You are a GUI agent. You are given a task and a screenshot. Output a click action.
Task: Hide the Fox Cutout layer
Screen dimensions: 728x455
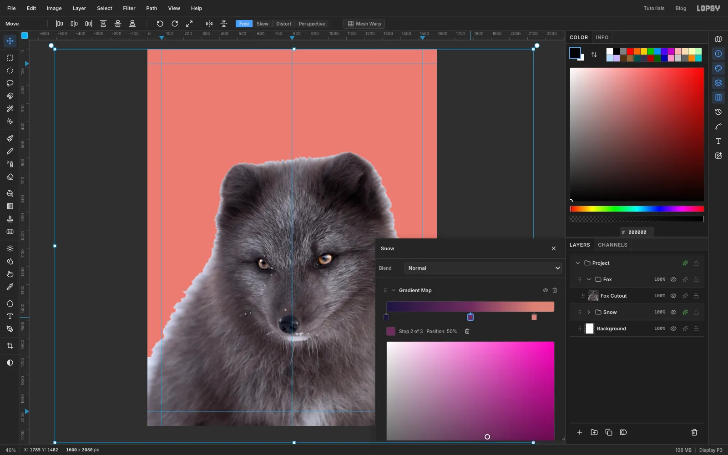(x=673, y=296)
